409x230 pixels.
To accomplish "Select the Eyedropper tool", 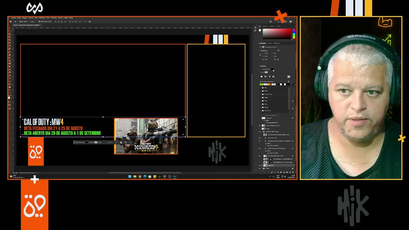I will 10,46.
